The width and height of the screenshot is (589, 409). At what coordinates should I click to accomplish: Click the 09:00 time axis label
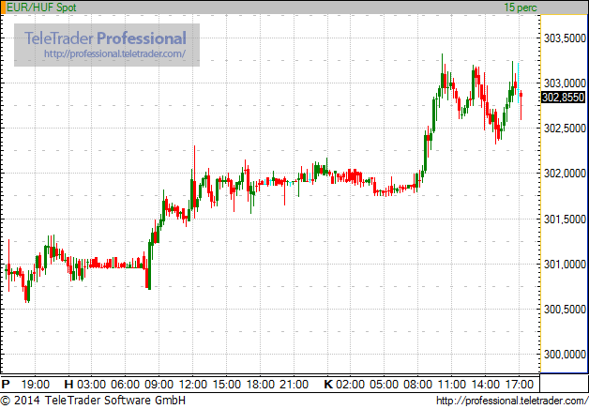tap(159, 385)
